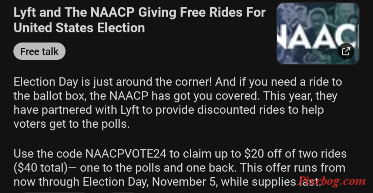Image resolution: width=373 pixels, height=193 pixels.
Task: Open the NAACP article thumbnail image
Action: [318, 34]
